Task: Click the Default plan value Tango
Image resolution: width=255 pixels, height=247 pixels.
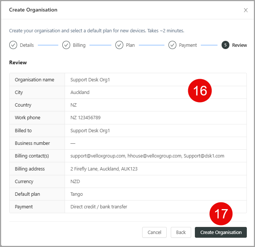Action: [x=76, y=194]
